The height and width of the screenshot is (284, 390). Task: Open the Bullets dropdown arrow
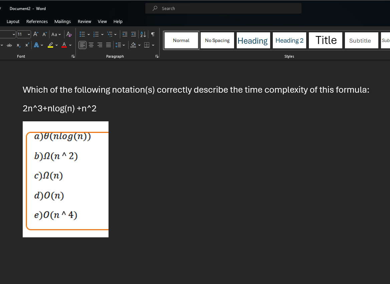[88, 34]
